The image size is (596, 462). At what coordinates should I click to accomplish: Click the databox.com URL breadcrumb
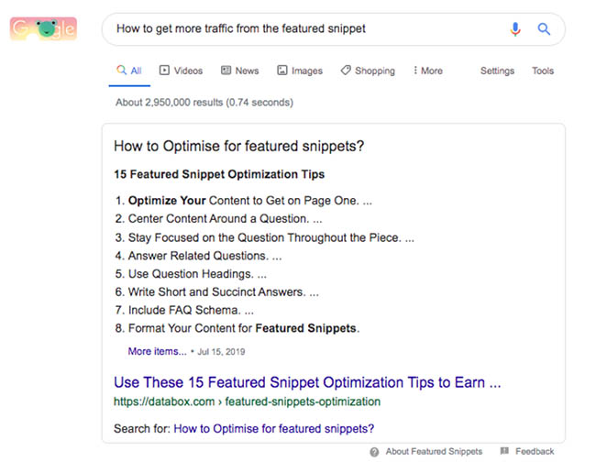tap(247, 401)
